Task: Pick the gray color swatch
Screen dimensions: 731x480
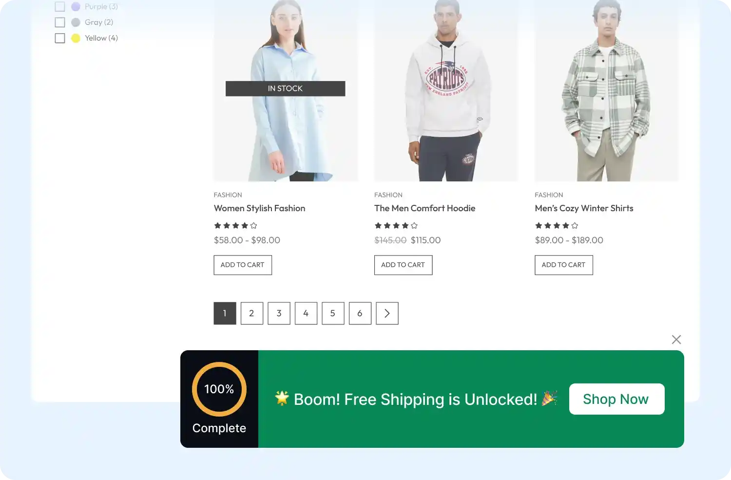Action: pos(76,22)
